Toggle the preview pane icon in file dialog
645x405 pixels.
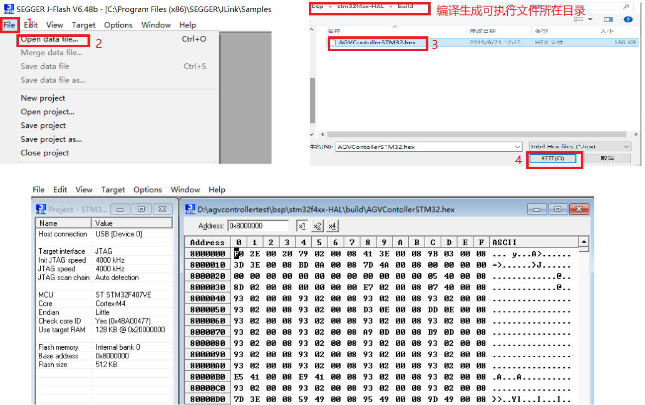(609, 19)
